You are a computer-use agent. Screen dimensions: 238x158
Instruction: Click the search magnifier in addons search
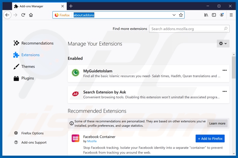coord(226,29)
